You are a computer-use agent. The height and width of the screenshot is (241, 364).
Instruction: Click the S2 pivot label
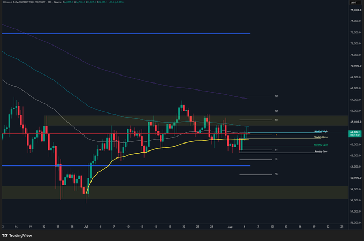point(276,159)
